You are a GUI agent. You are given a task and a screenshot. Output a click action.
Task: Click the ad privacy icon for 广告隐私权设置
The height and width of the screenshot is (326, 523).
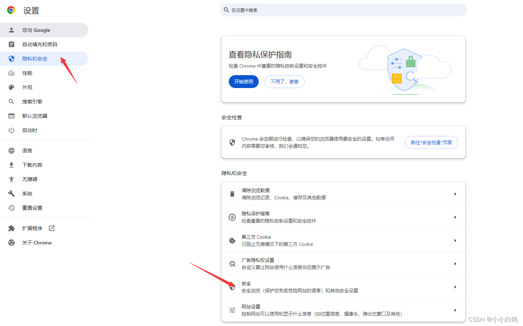(x=232, y=264)
